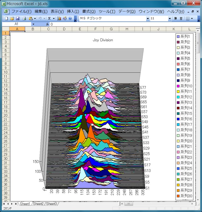This screenshot has width=202, height=212.
Task: Open the Undo history dropdown arrow
Action: pyautogui.click(x=44, y=18)
